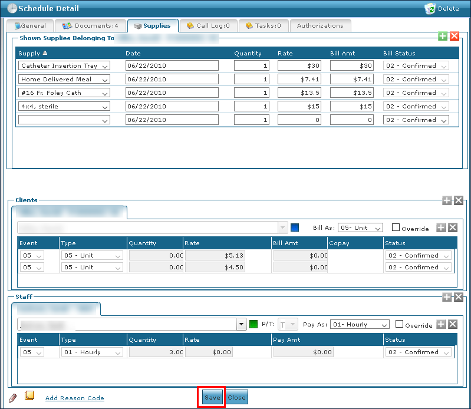The height and width of the screenshot is (409, 471).
Task: Open the Authorizations tab
Action: (320, 26)
